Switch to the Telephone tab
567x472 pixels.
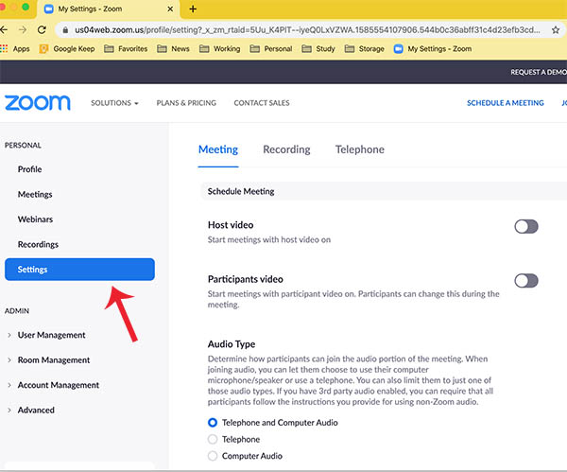(x=359, y=149)
